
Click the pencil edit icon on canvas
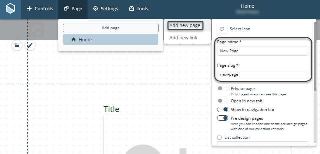[30, 45]
